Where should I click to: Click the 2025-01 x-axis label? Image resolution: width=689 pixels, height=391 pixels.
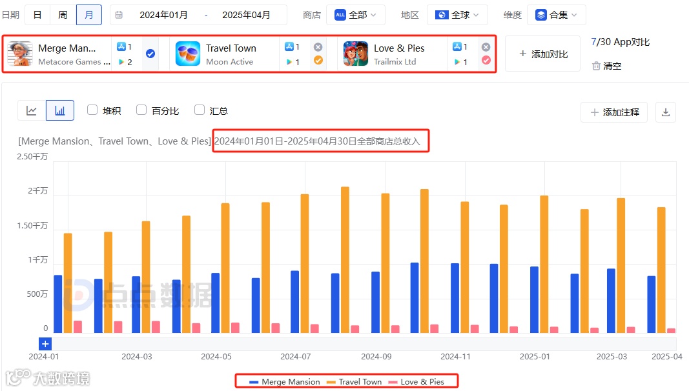pyautogui.click(x=535, y=357)
